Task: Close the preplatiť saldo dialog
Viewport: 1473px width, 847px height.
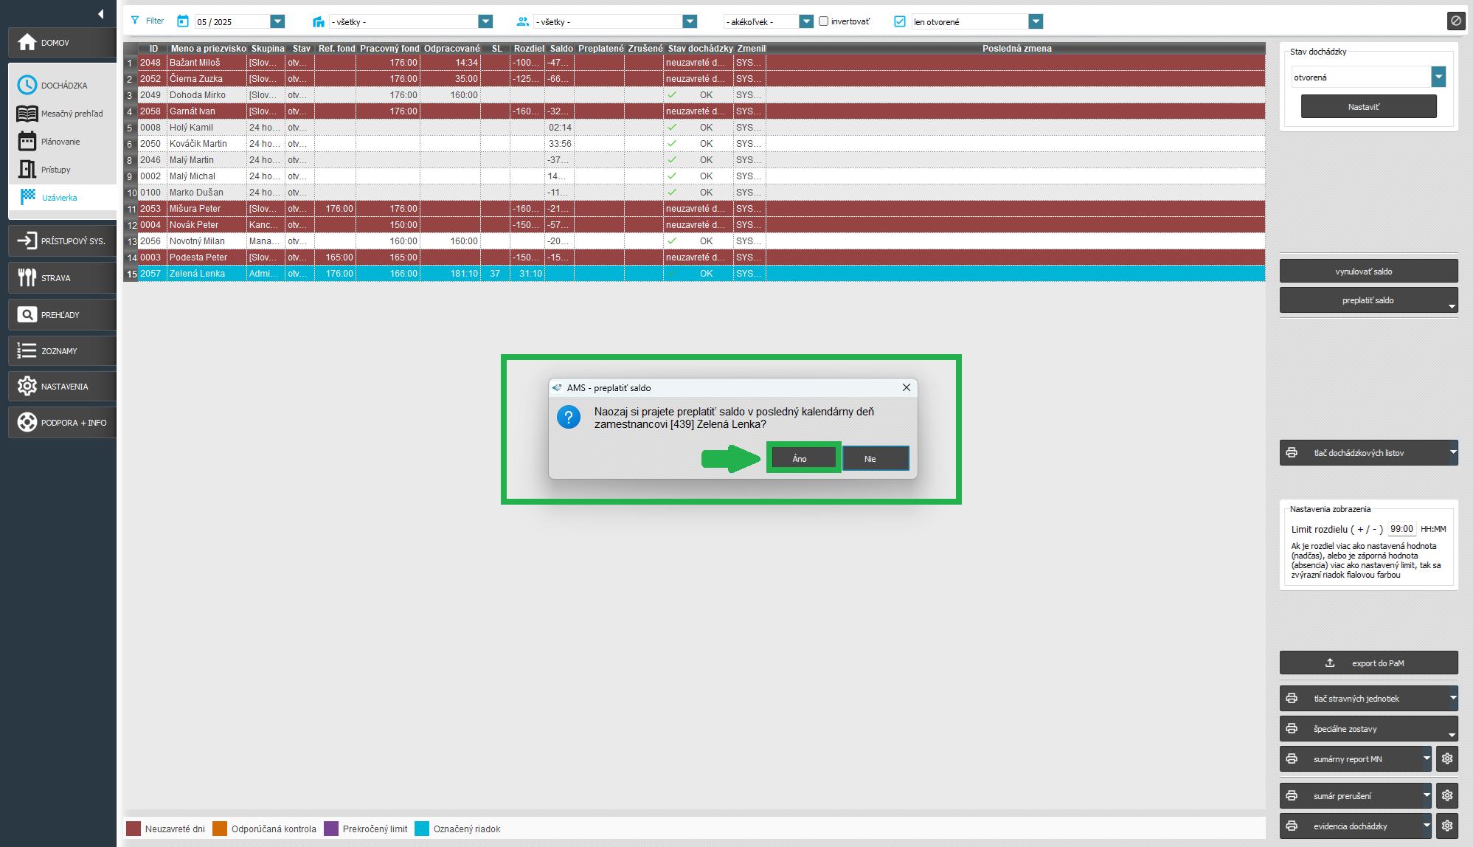Action: click(x=906, y=387)
